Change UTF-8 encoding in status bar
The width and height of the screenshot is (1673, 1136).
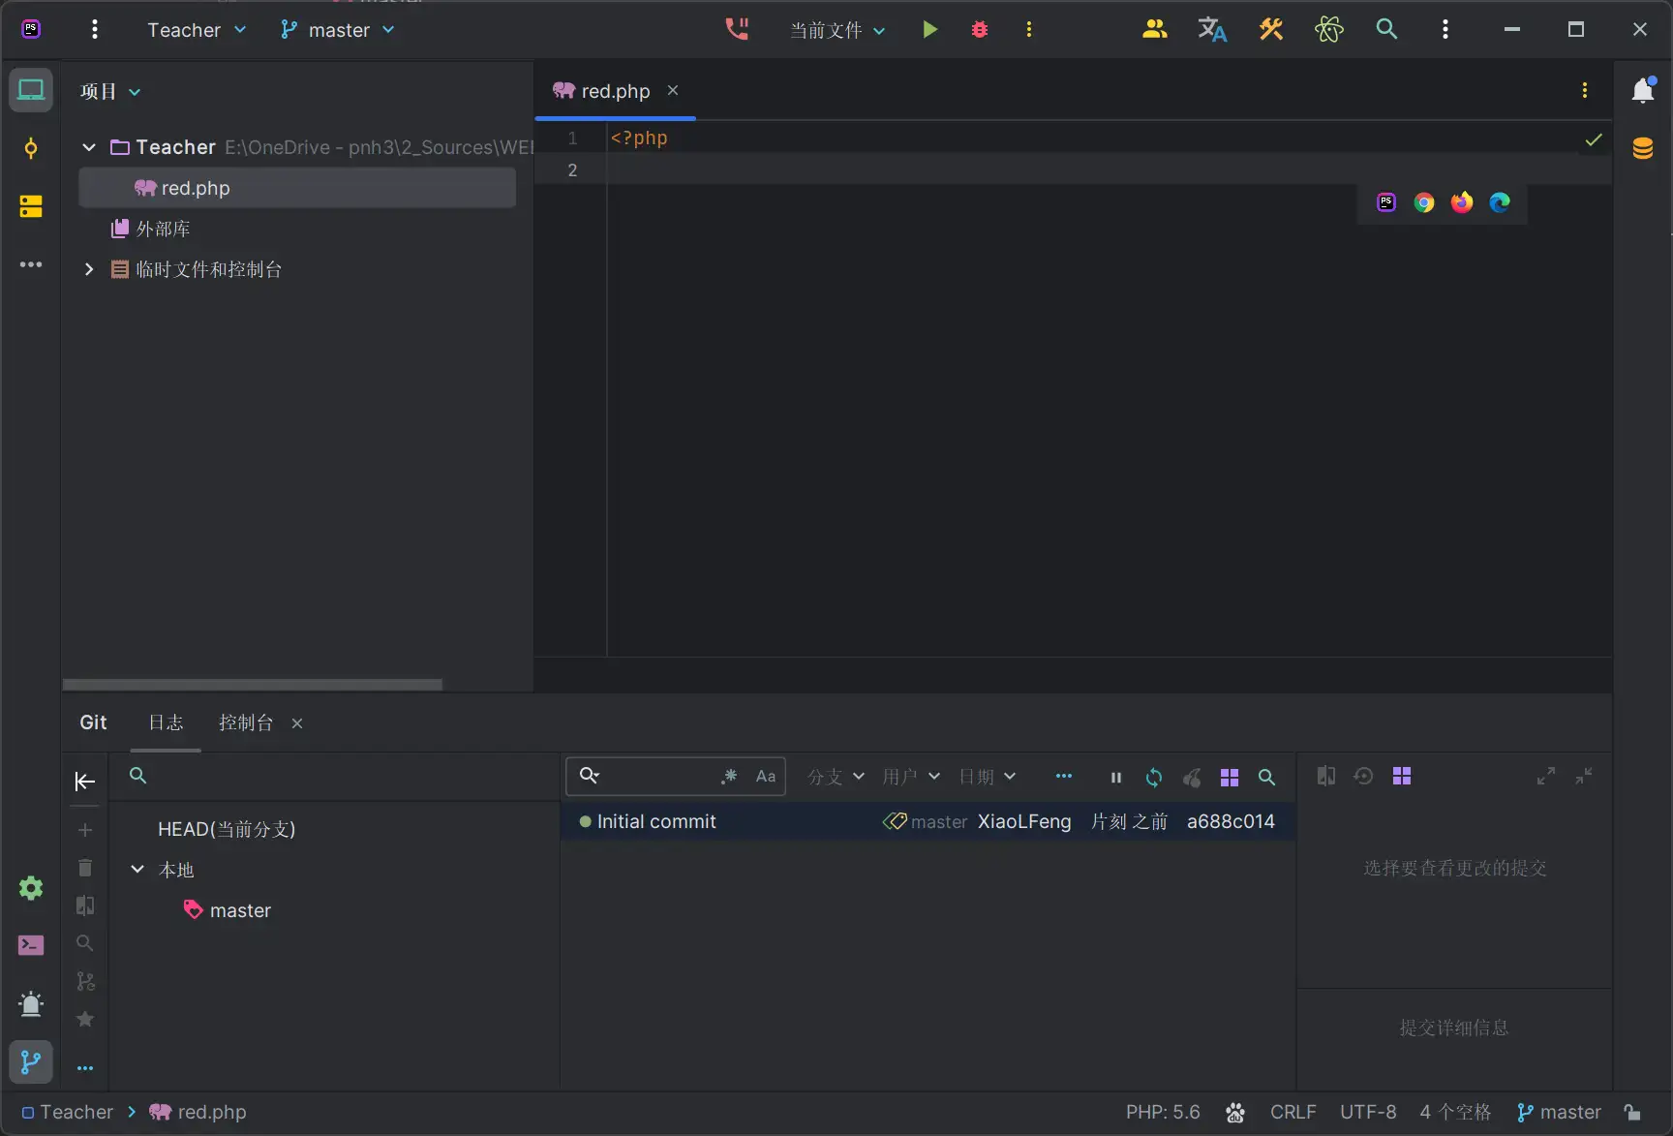pyautogui.click(x=1368, y=1112)
